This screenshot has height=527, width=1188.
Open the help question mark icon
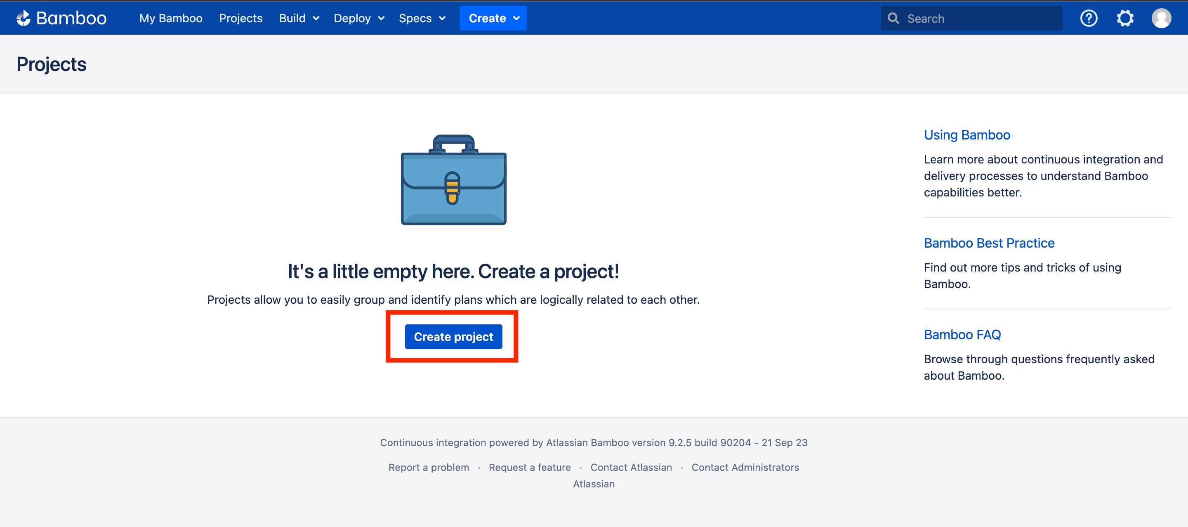1089,18
